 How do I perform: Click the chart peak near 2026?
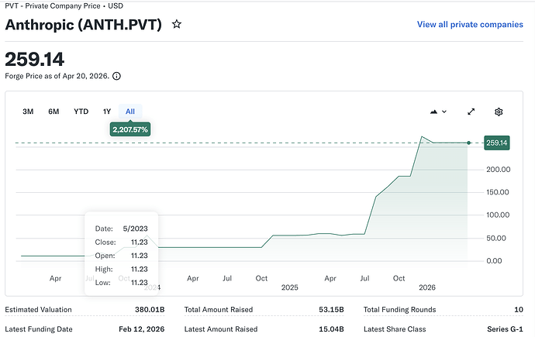422,136
